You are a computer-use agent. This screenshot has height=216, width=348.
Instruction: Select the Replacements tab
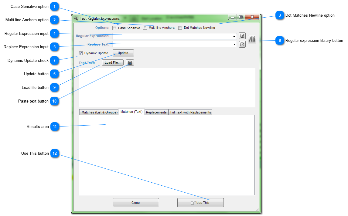(156, 112)
